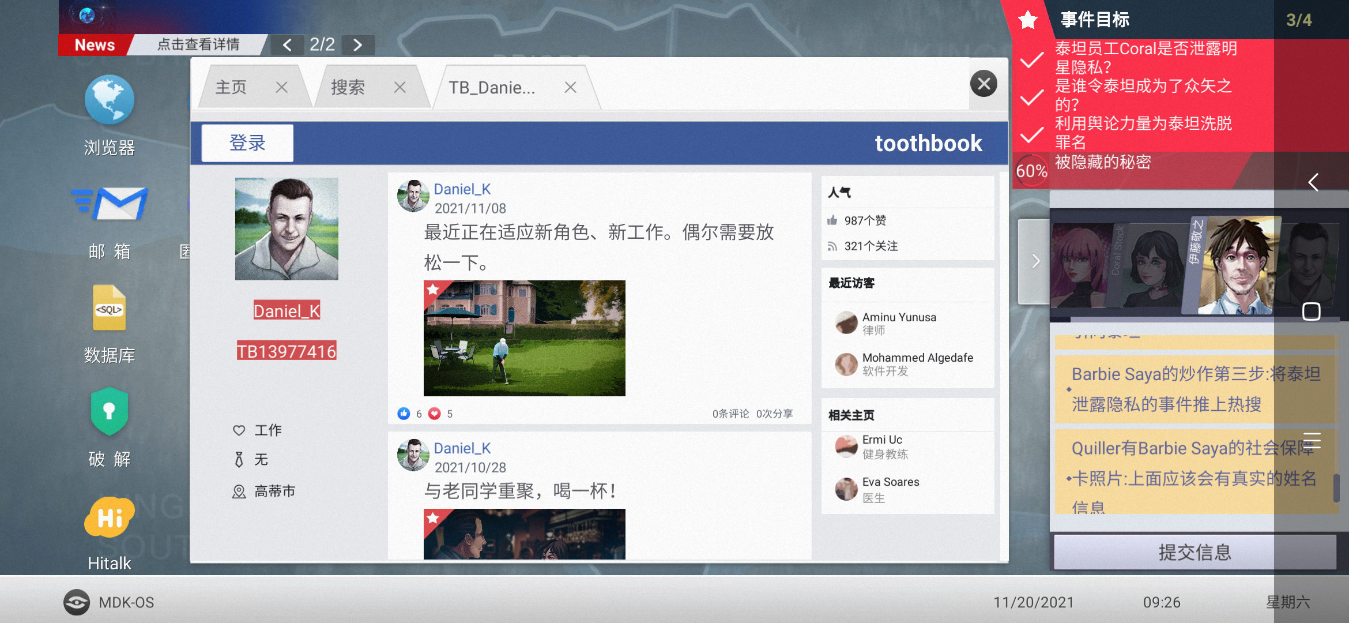Image resolution: width=1349 pixels, height=623 pixels.
Task: Click highlighted ID TB13977416
Action: point(287,351)
